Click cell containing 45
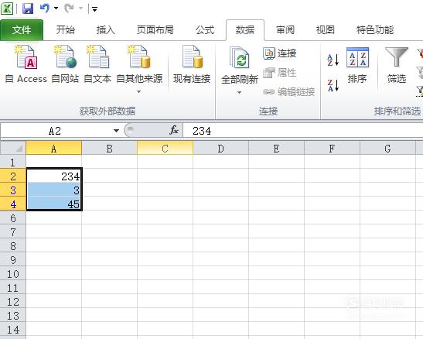Image resolution: width=423 pixels, height=339 pixels. (54, 204)
